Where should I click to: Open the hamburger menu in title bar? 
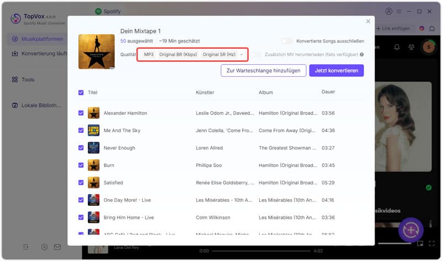[x=399, y=11]
